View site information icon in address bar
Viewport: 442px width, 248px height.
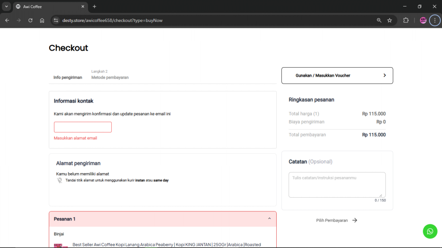point(56,20)
